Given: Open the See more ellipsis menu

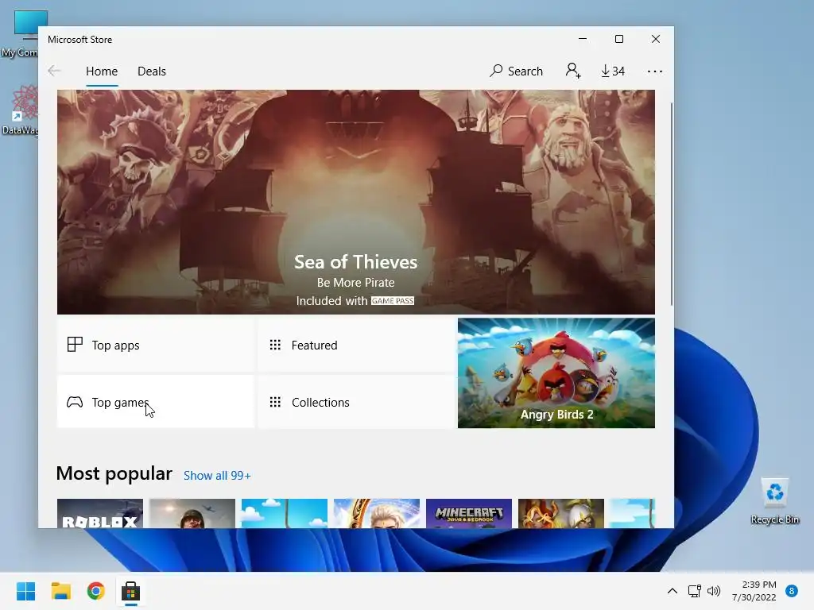Looking at the screenshot, I should click(655, 71).
